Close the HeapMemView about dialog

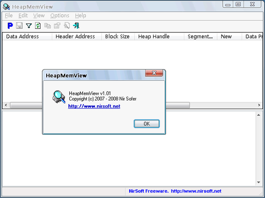[154, 73]
